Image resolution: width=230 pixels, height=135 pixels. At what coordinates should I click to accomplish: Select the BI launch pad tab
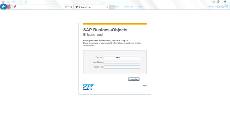click(x=91, y=7)
